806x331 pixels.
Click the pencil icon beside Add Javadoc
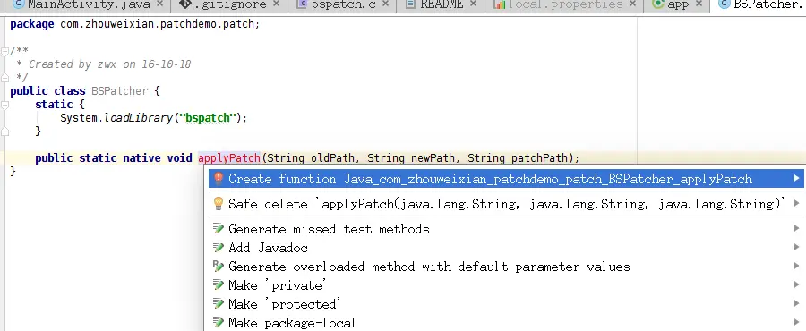tap(219, 247)
